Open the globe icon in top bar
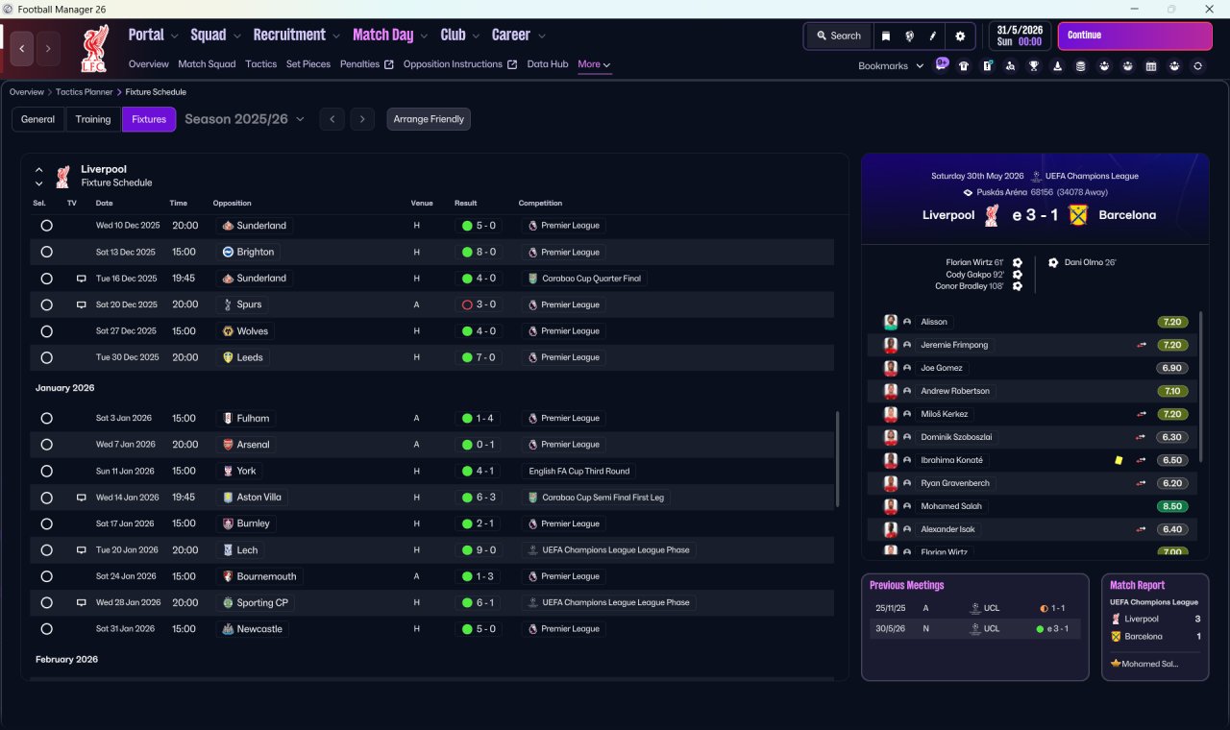This screenshot has height=730, width=1230. click(x=909, y=36)
